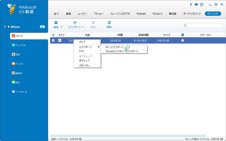
Task: Open SMS in the sidebar
Action: [x=16, y=83]
